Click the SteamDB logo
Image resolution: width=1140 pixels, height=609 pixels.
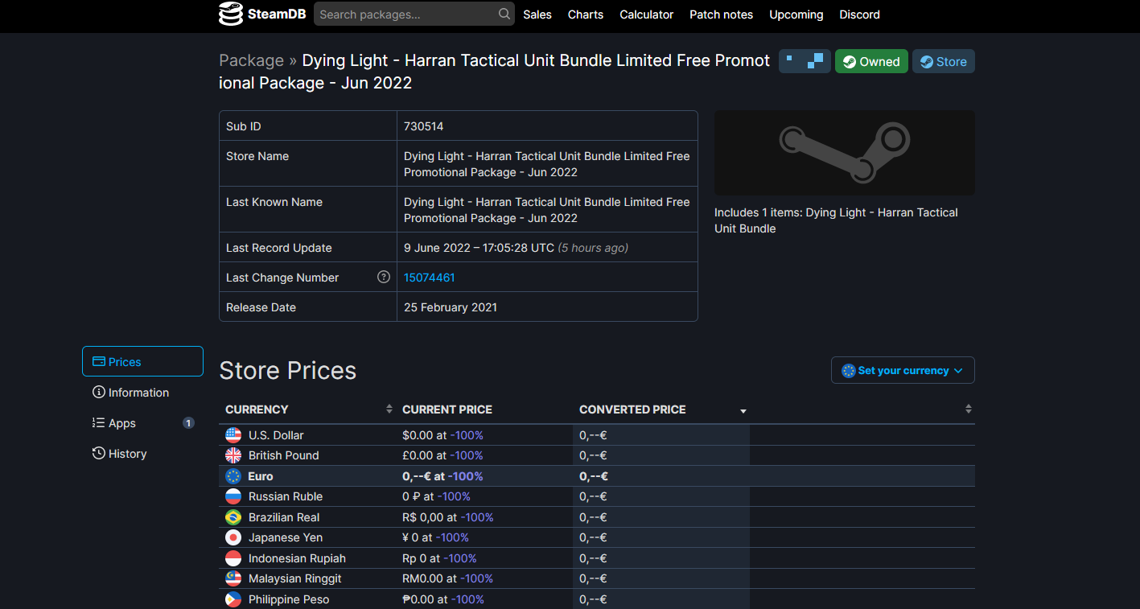(x=262, y=14)
